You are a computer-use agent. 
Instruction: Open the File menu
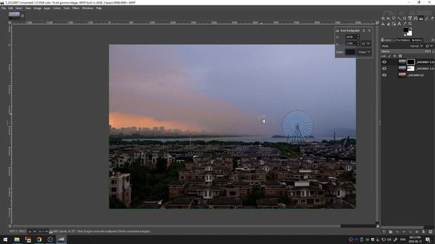[x=3, y=8]
